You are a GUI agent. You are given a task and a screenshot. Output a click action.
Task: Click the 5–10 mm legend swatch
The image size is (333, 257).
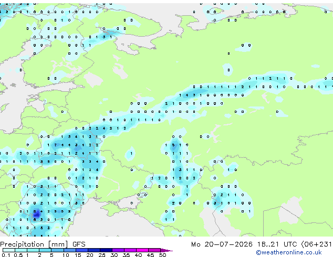pos(57,250)
